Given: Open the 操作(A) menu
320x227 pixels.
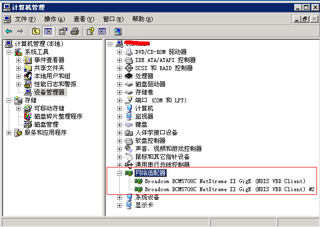Looking at the screenshot, I should [x=54, y=19].
